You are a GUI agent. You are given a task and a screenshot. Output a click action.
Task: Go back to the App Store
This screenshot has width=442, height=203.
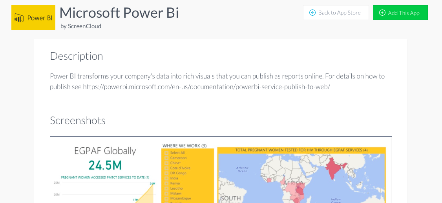point(336,13)
